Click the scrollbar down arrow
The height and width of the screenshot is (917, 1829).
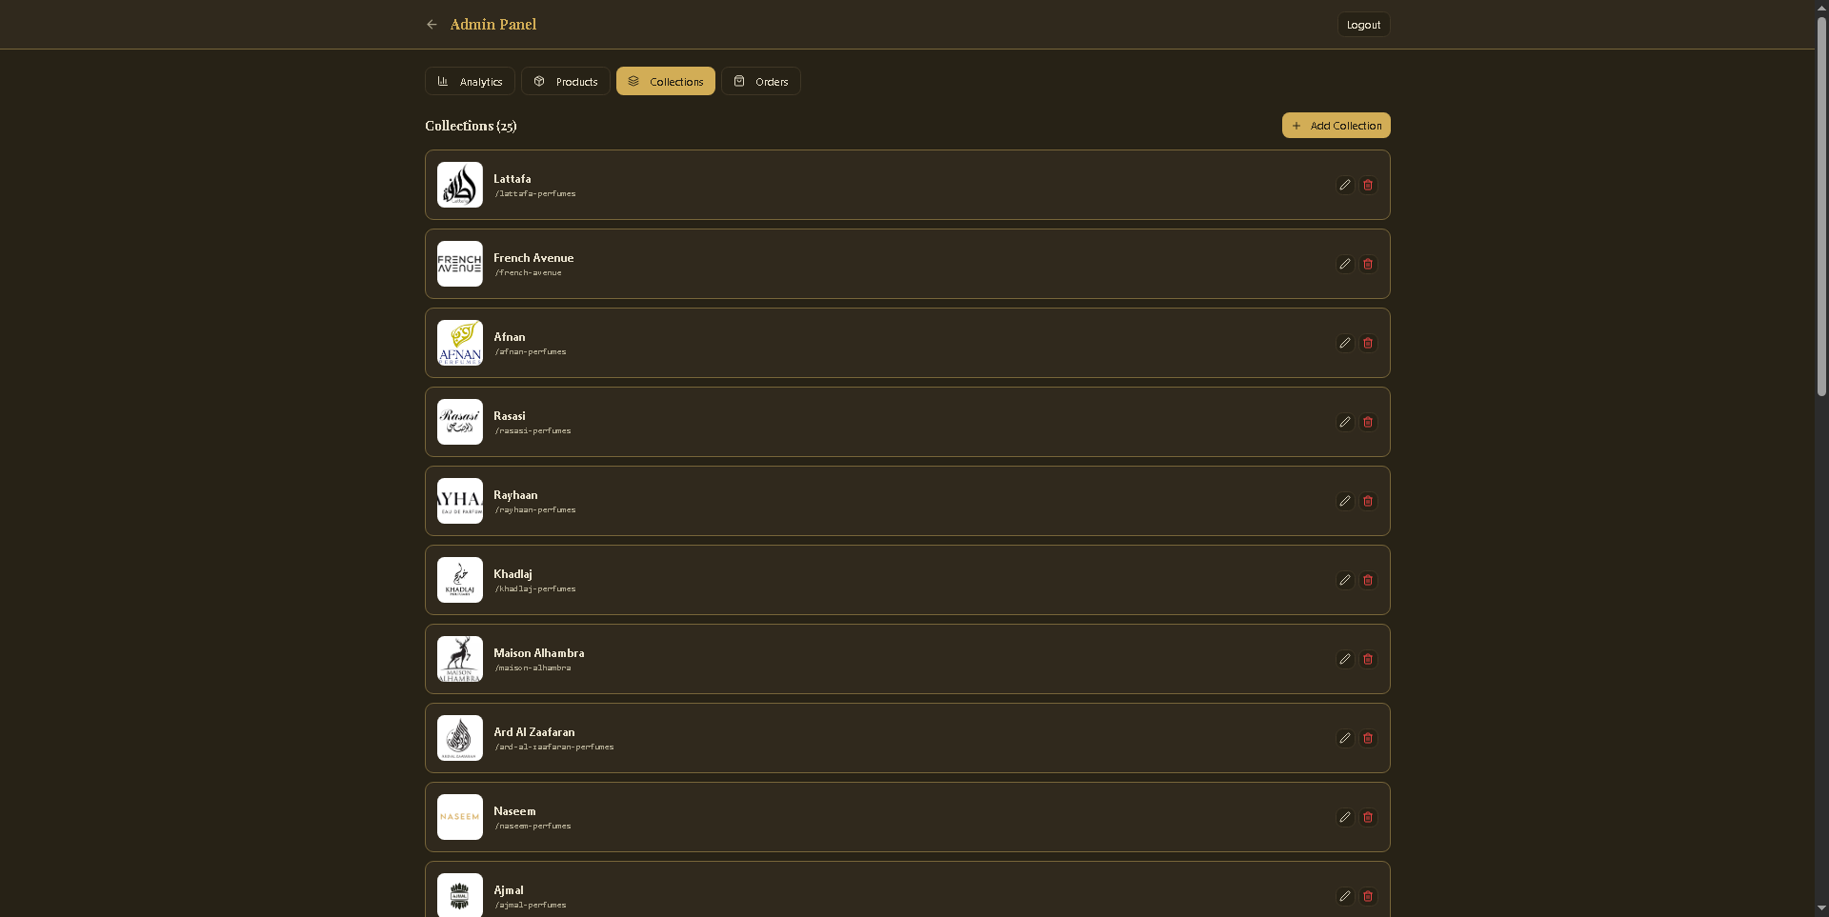point(1821,909)
